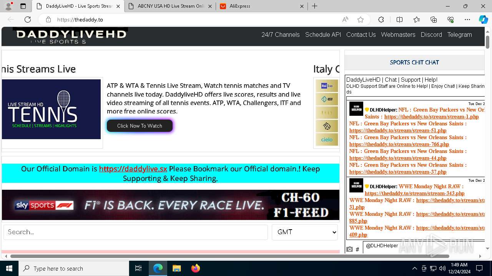Viewport: 492px width, 276px height.
Task: Switch to the AliExpress tab
Action: 262,6
